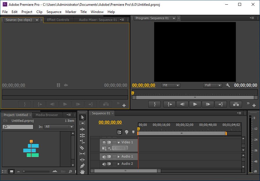Click Project panel search input field
This screenshot has height=181, width=260.
pyautogui.click(x=18, y=127)
